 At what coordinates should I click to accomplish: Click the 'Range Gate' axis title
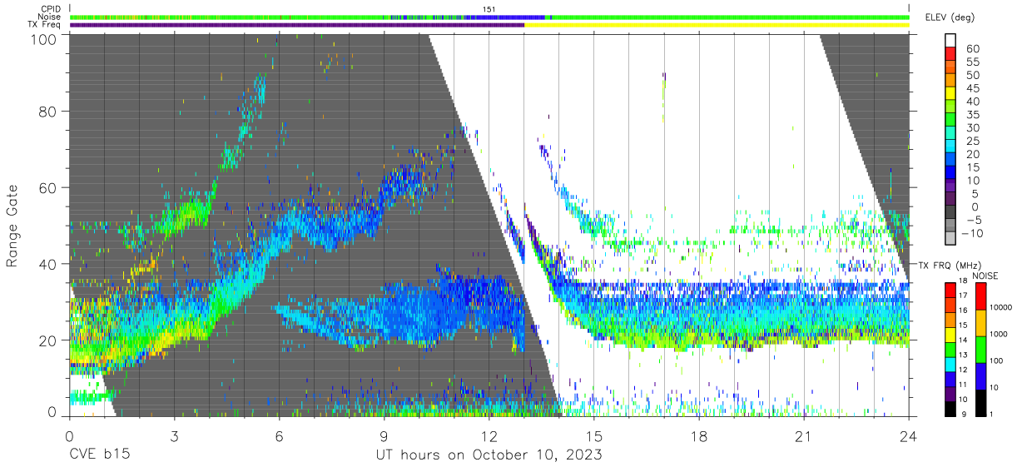pyautogui.click(x=13, y=226)
